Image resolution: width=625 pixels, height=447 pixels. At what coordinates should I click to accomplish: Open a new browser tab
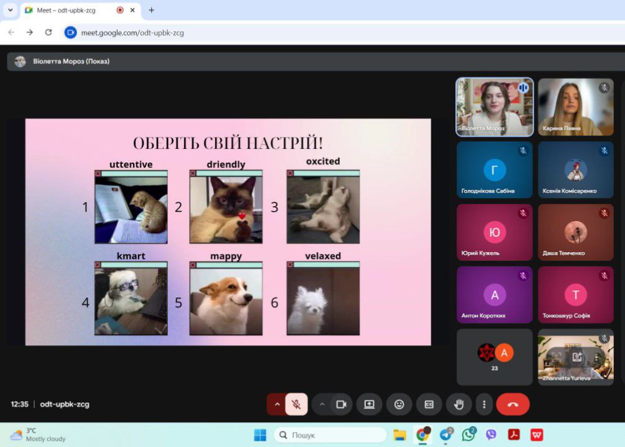click(151, 10)
